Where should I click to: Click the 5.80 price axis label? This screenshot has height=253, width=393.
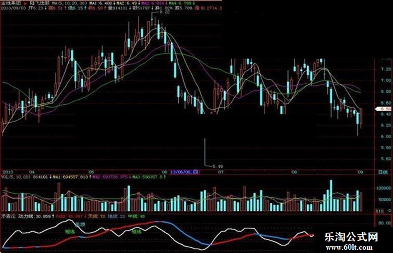(x=386, y=148)
